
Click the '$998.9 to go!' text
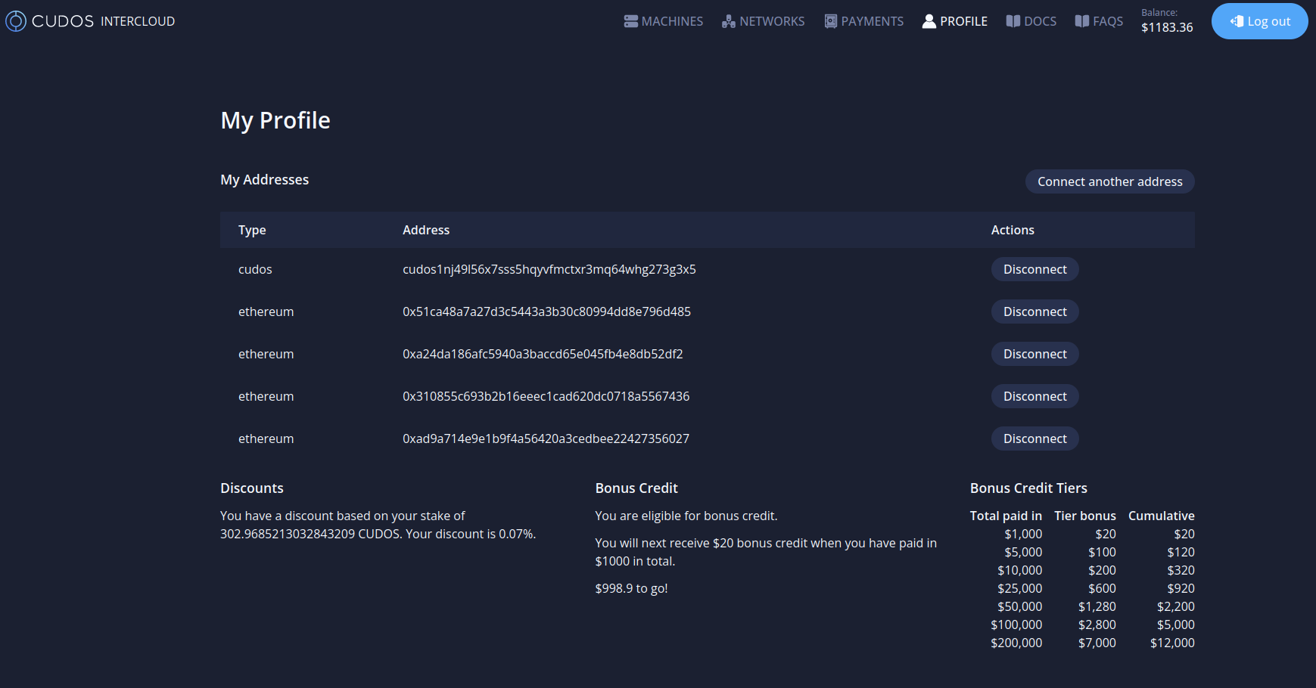click(632, 588)
